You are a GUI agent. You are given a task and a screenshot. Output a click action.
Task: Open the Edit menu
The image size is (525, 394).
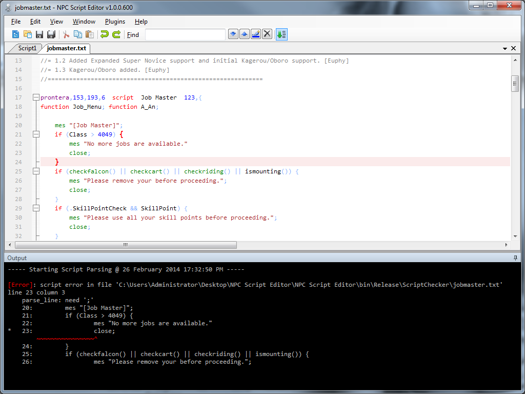pos(35,22)
